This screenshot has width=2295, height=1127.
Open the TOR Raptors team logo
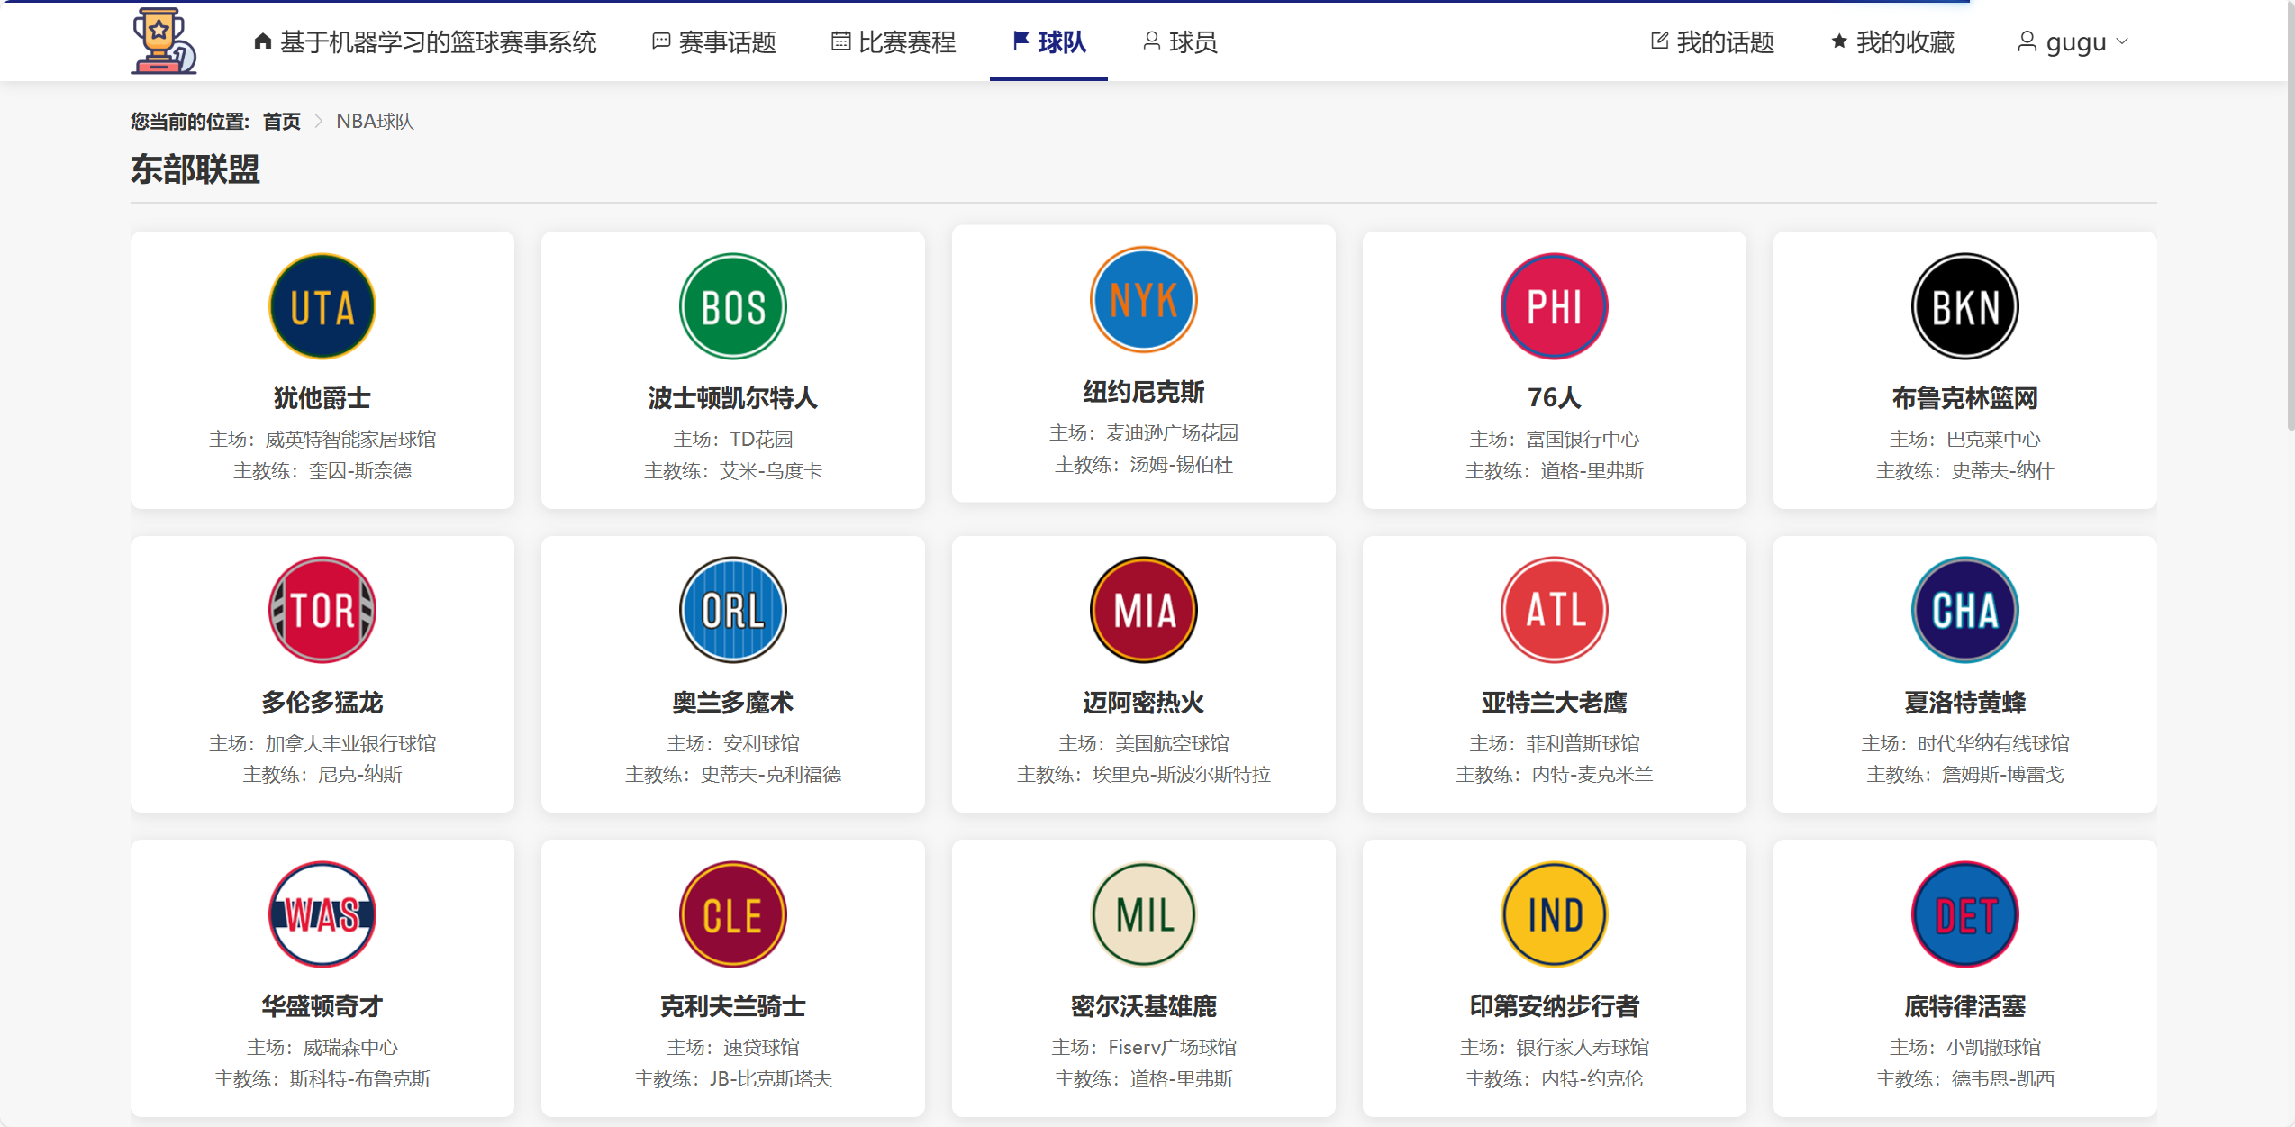(x=322, y=610)
